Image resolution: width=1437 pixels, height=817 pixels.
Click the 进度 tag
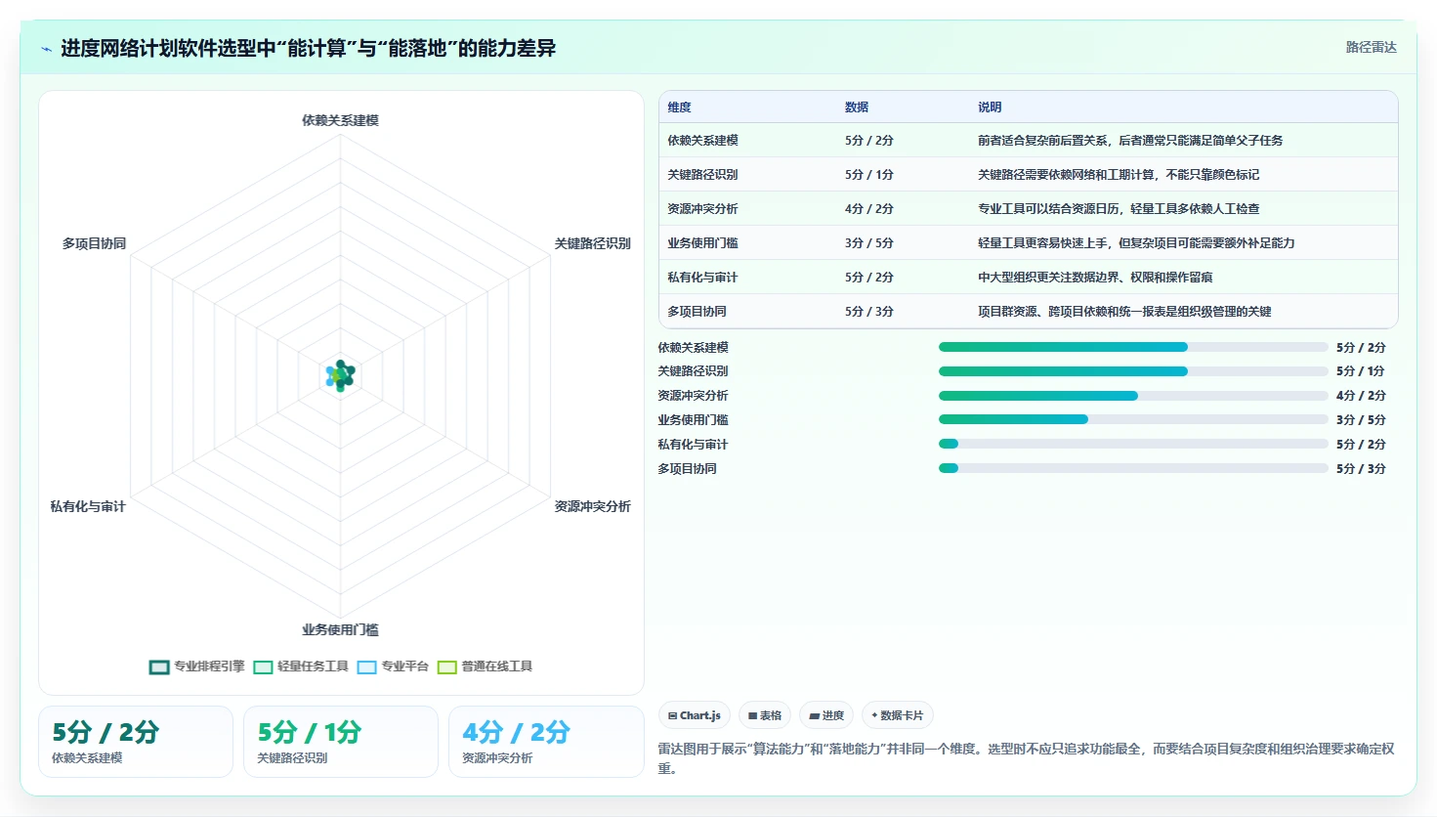tap(826, 715)
